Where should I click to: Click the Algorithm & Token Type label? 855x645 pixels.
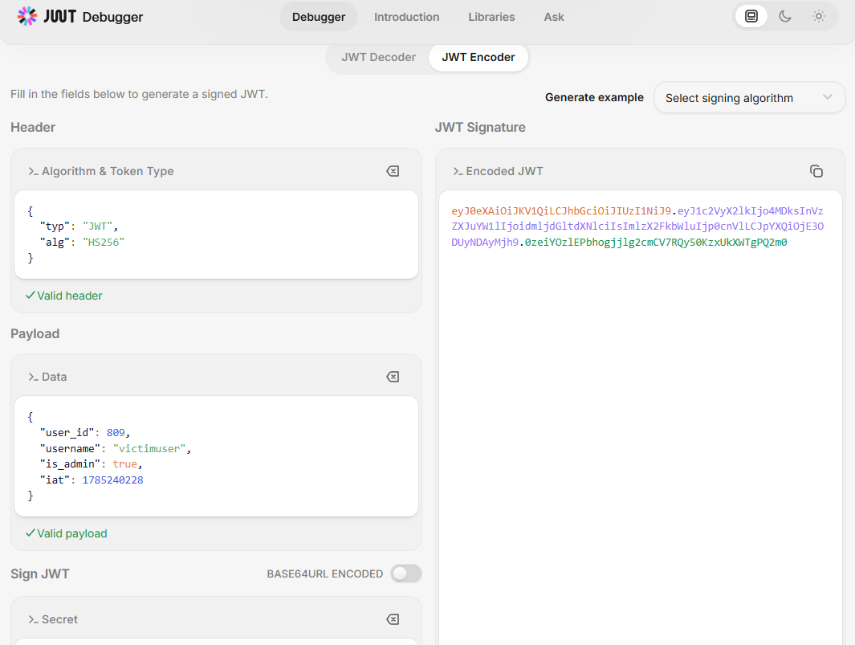tap(108, 171)
